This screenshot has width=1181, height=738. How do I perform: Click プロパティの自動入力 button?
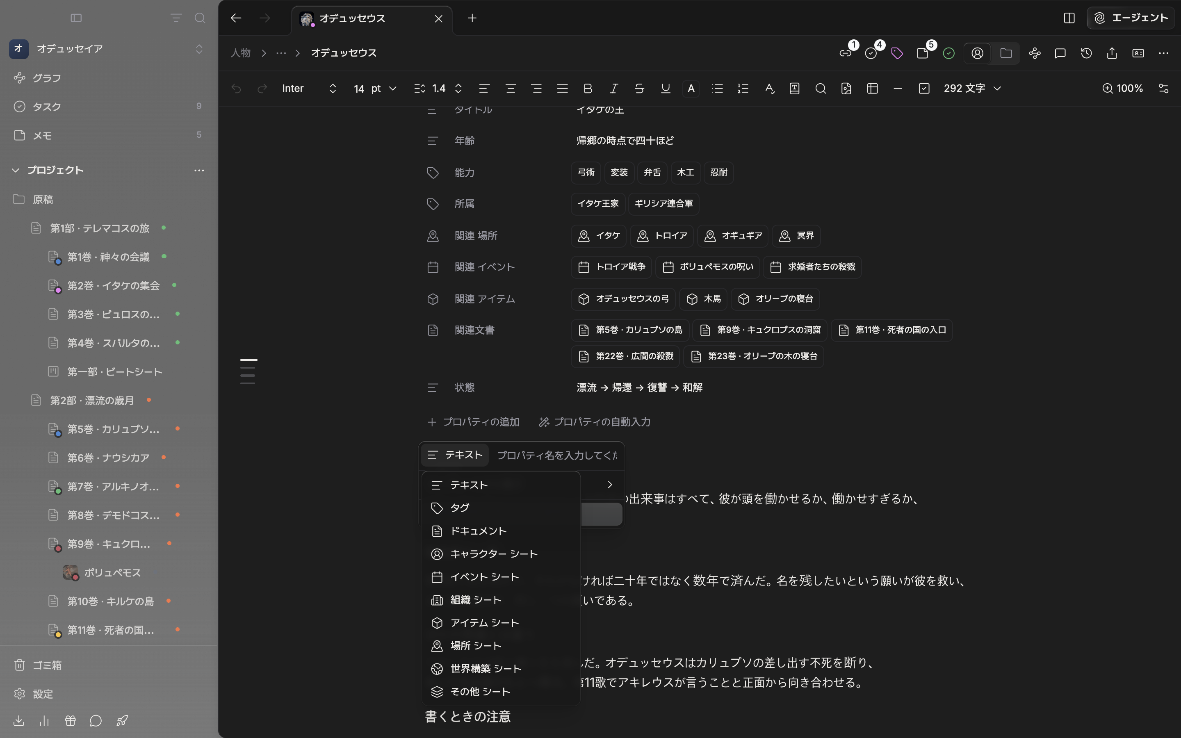[595, 422]
